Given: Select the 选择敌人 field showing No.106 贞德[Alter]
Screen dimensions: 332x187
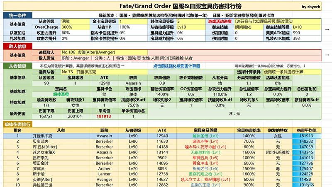Looking at the screenshot, I should [x=105, y=52].
